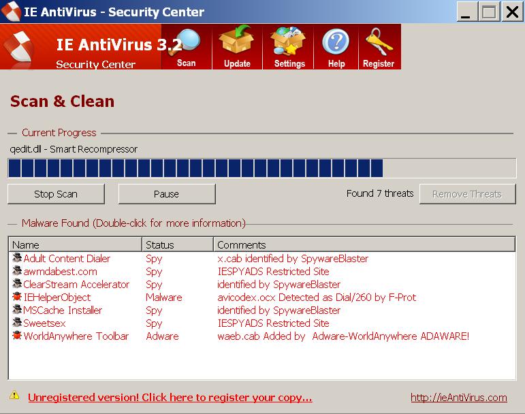Stop the scan with Stop Scan button
The height and width of the screenshot is (414, 525).
click(x=56, y=194)
